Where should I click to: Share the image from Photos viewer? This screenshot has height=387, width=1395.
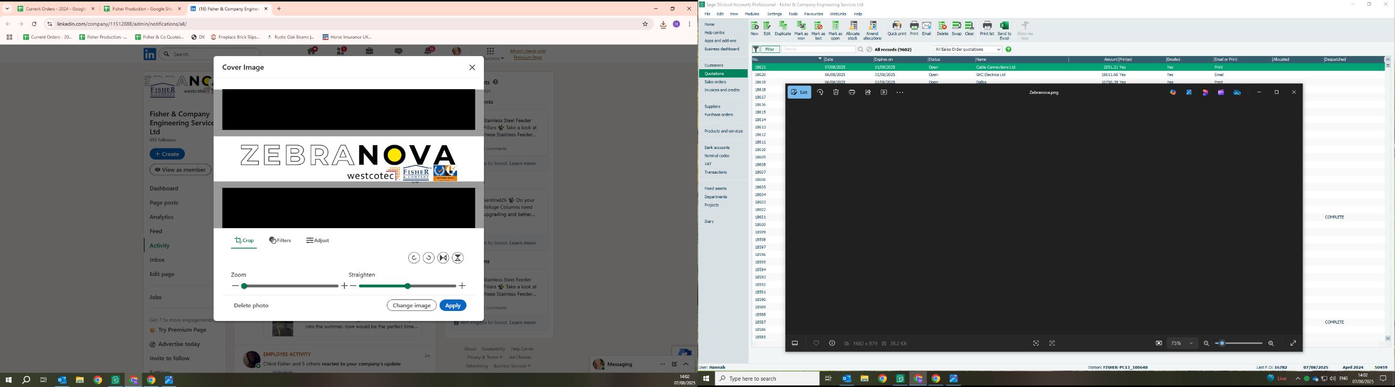click(x=868, y=93)
